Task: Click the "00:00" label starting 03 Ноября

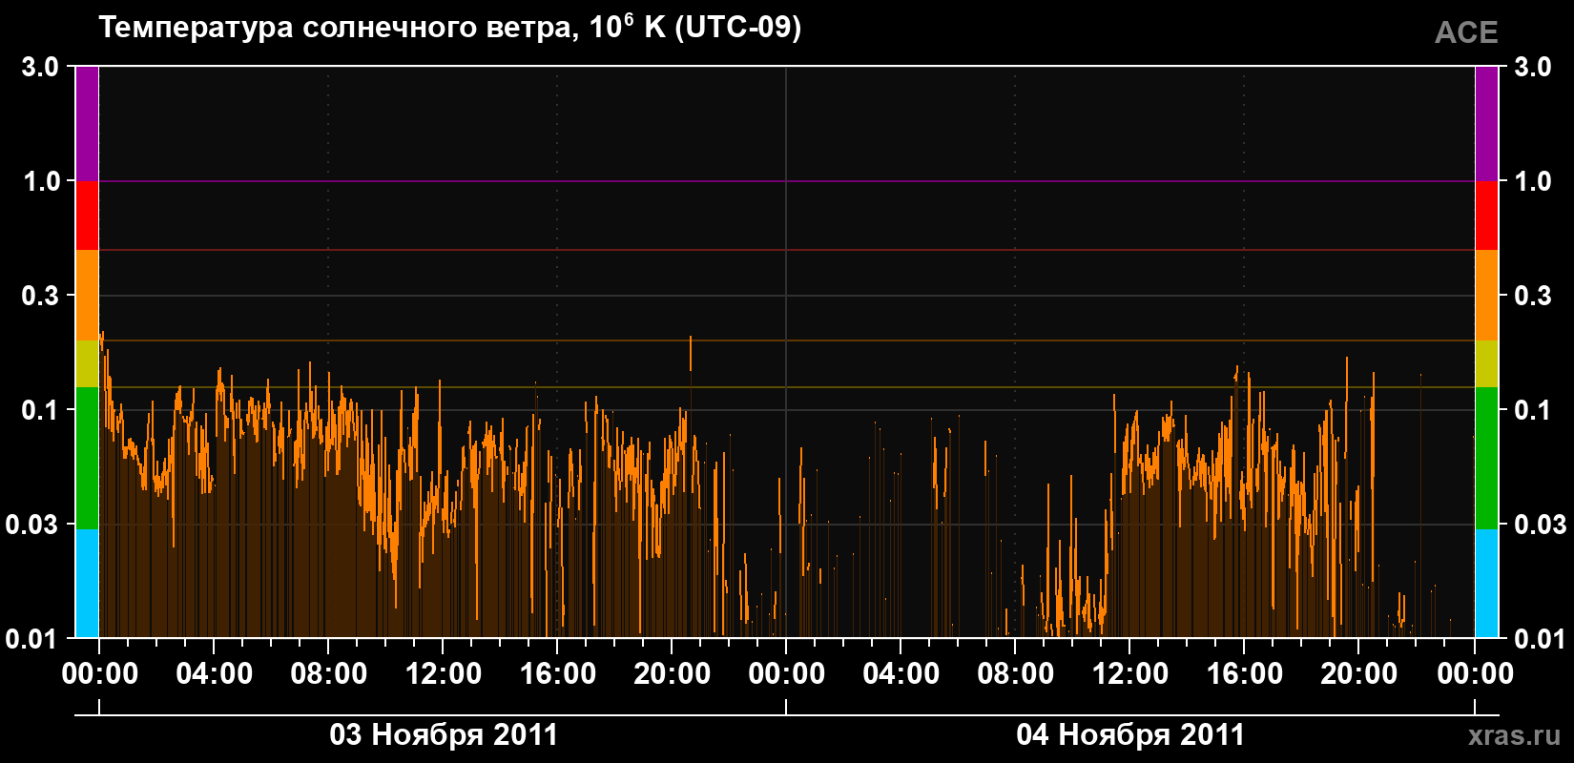Action: 100,674
